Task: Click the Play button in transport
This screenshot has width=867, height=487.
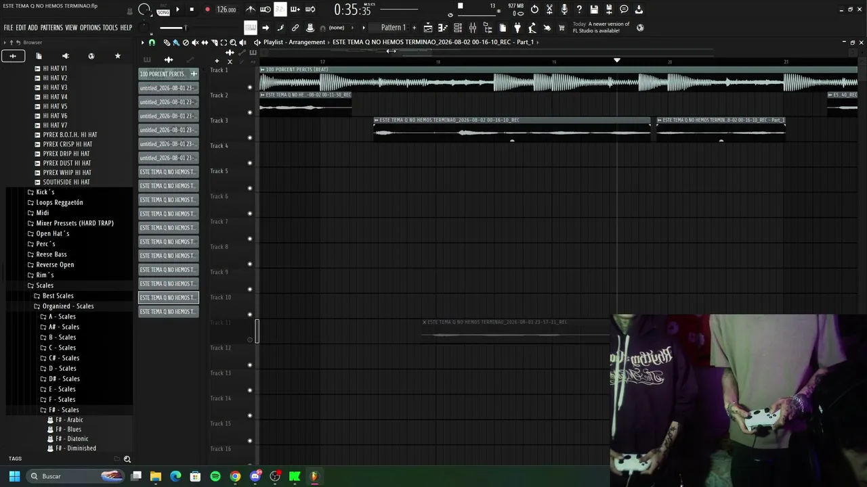Action: tap(177, 9)
